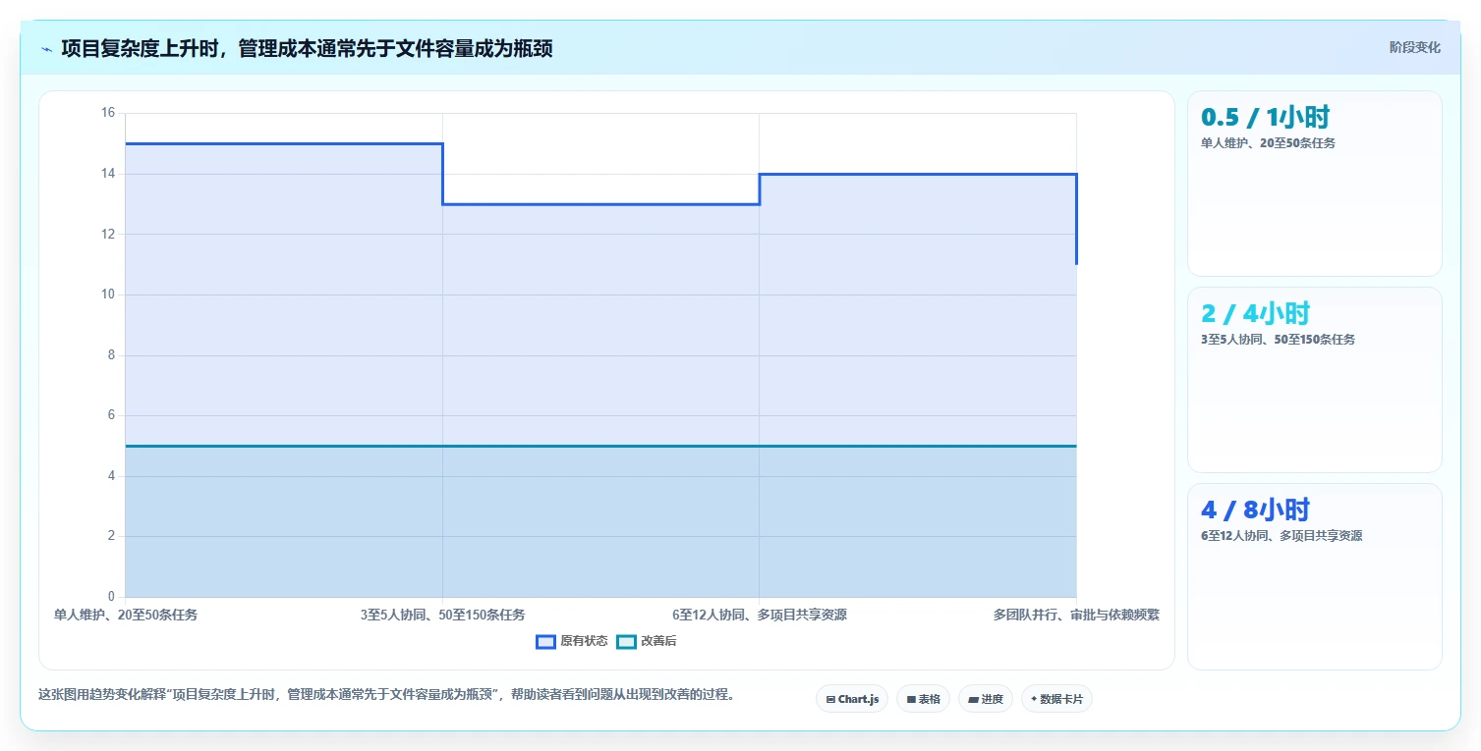The height and width of the screenshot is (751, 1481).
Task: Click the lightning icon beside the title
Action: pos(47,49)
